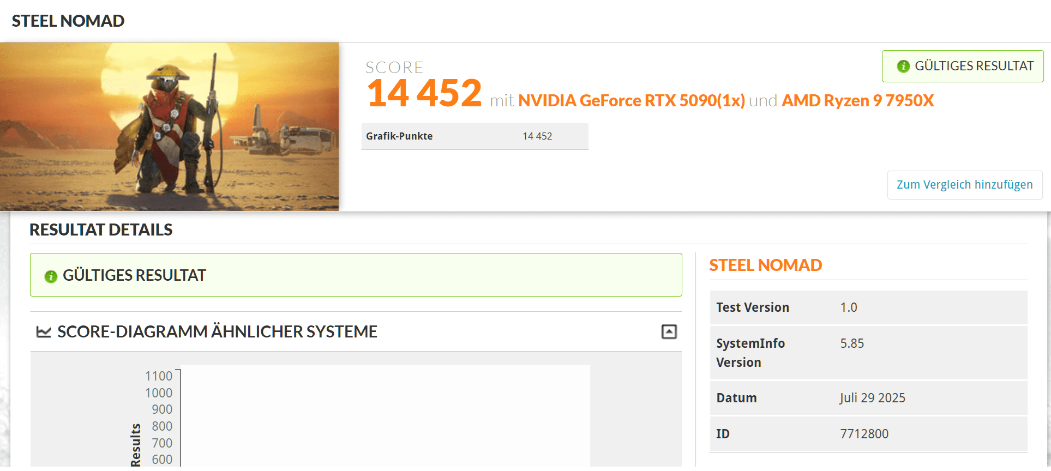Click the result ID 7712800
Screen dimensions: 1051x471
click(x=864, y=434)
